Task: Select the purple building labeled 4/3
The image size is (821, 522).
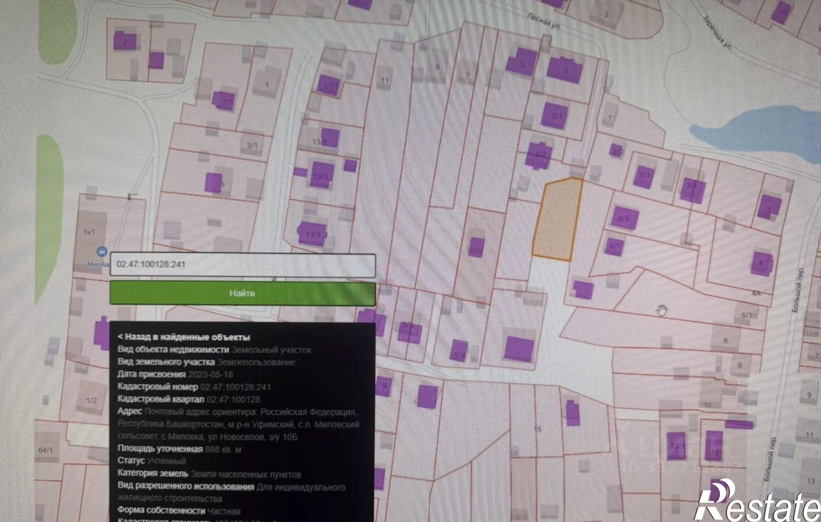Action: tap(624, 218)
